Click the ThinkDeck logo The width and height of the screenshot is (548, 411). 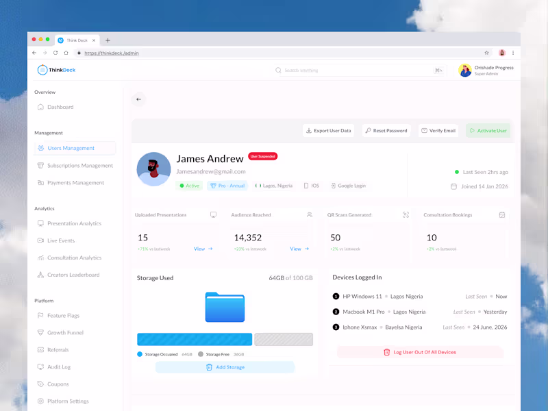tap(56, 70)
